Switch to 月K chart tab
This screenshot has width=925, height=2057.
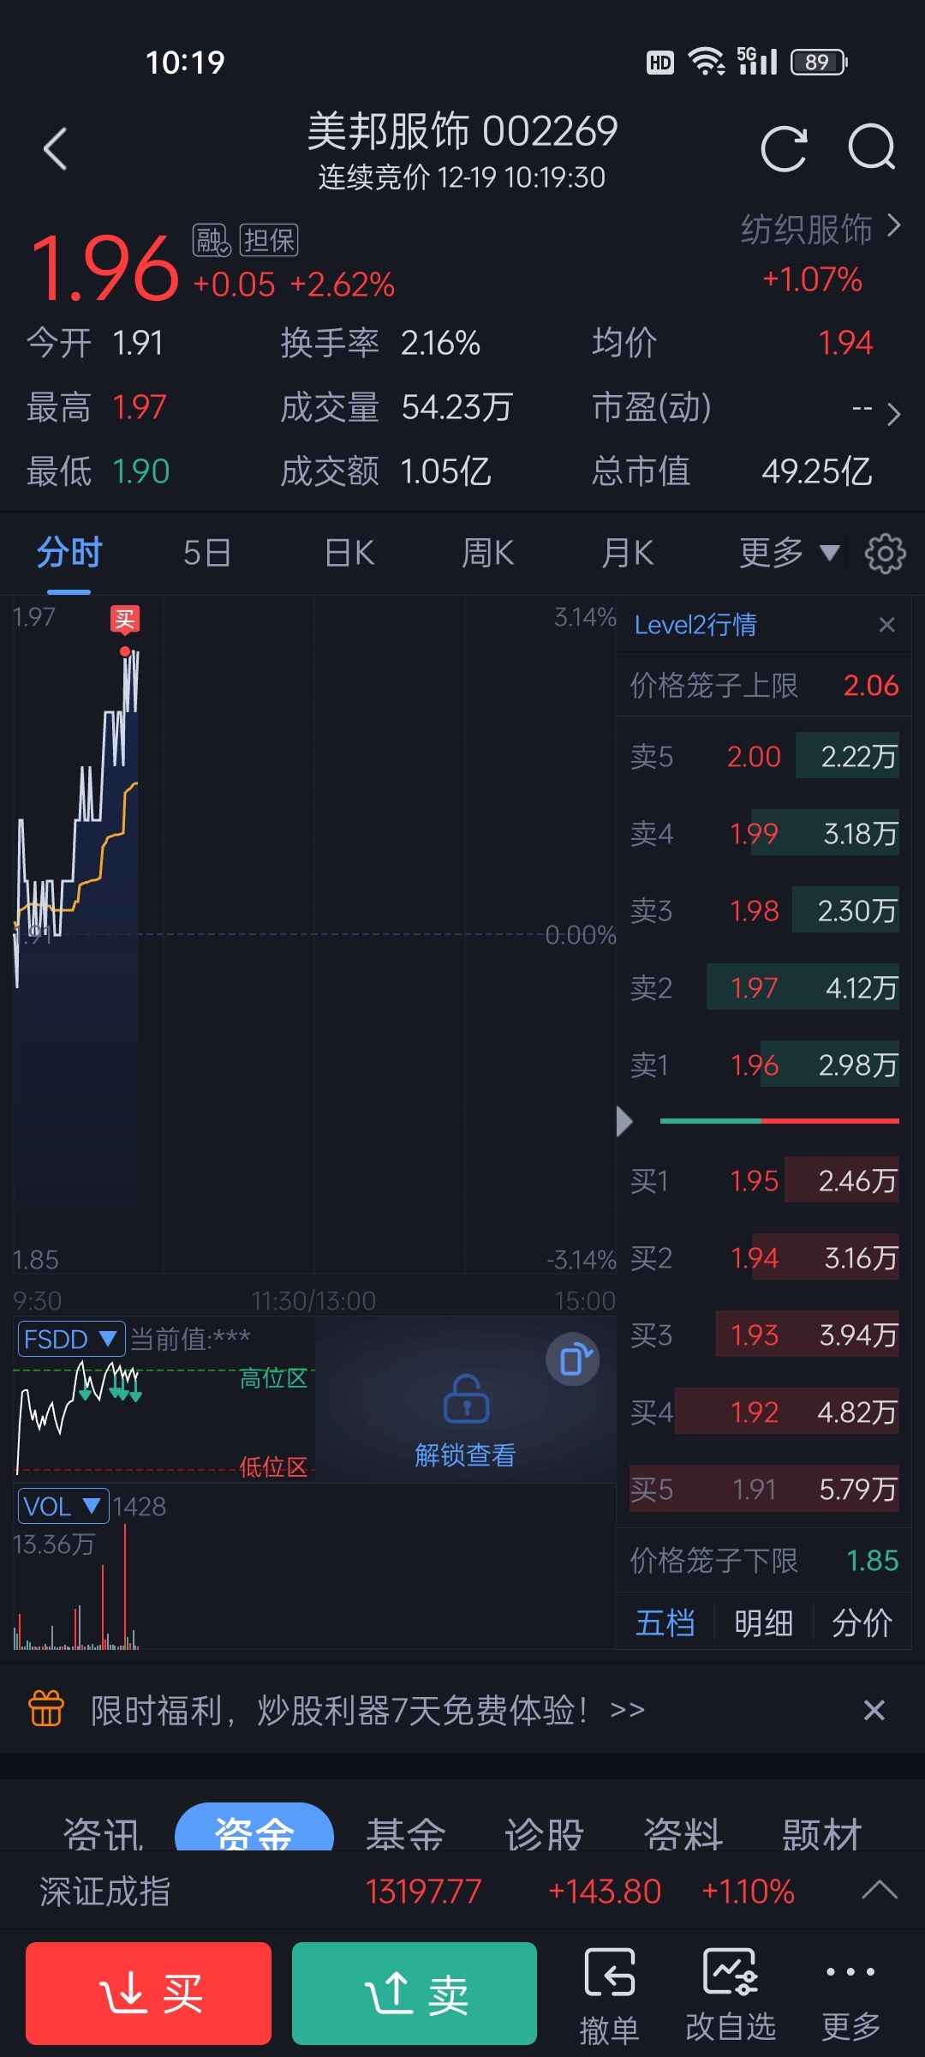tap(628, 553)
